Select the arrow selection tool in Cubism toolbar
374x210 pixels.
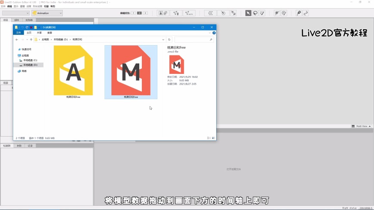(248, 13)
